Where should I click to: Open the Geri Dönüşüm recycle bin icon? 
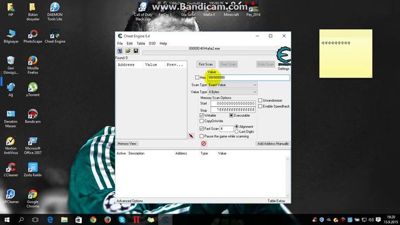(11, 65)
